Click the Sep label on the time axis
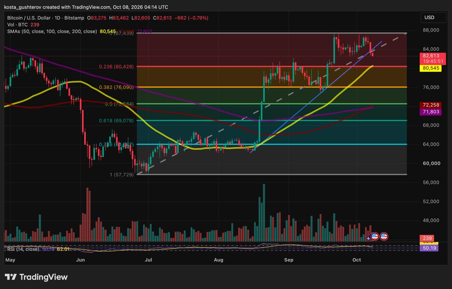Screen dimensions: 452x289 (289, 260)
